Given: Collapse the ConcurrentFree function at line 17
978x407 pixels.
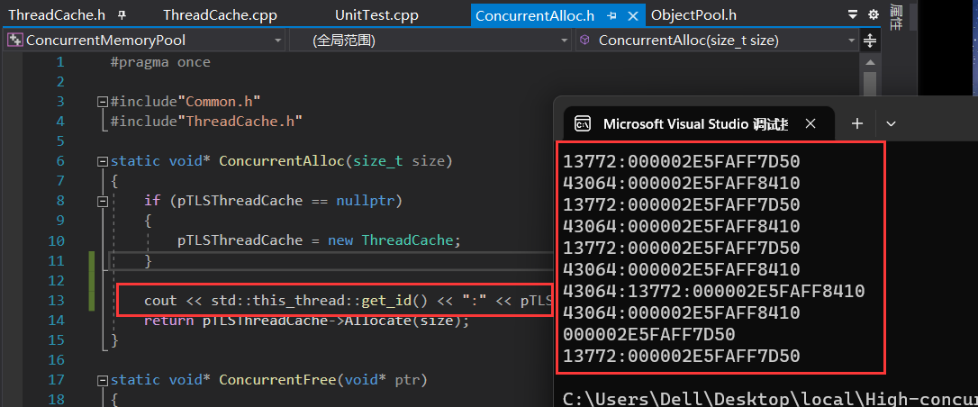Looking at the screenshot, I should (103, 380).
